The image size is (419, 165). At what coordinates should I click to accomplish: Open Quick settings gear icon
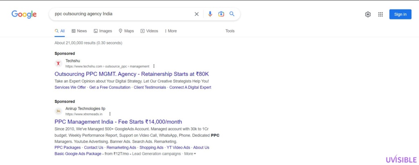pyautogui.click(x=368, y=14)
